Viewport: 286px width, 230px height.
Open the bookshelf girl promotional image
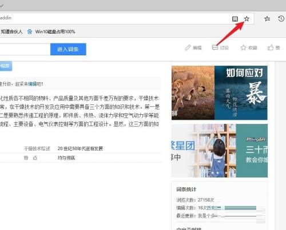(204, 151)
